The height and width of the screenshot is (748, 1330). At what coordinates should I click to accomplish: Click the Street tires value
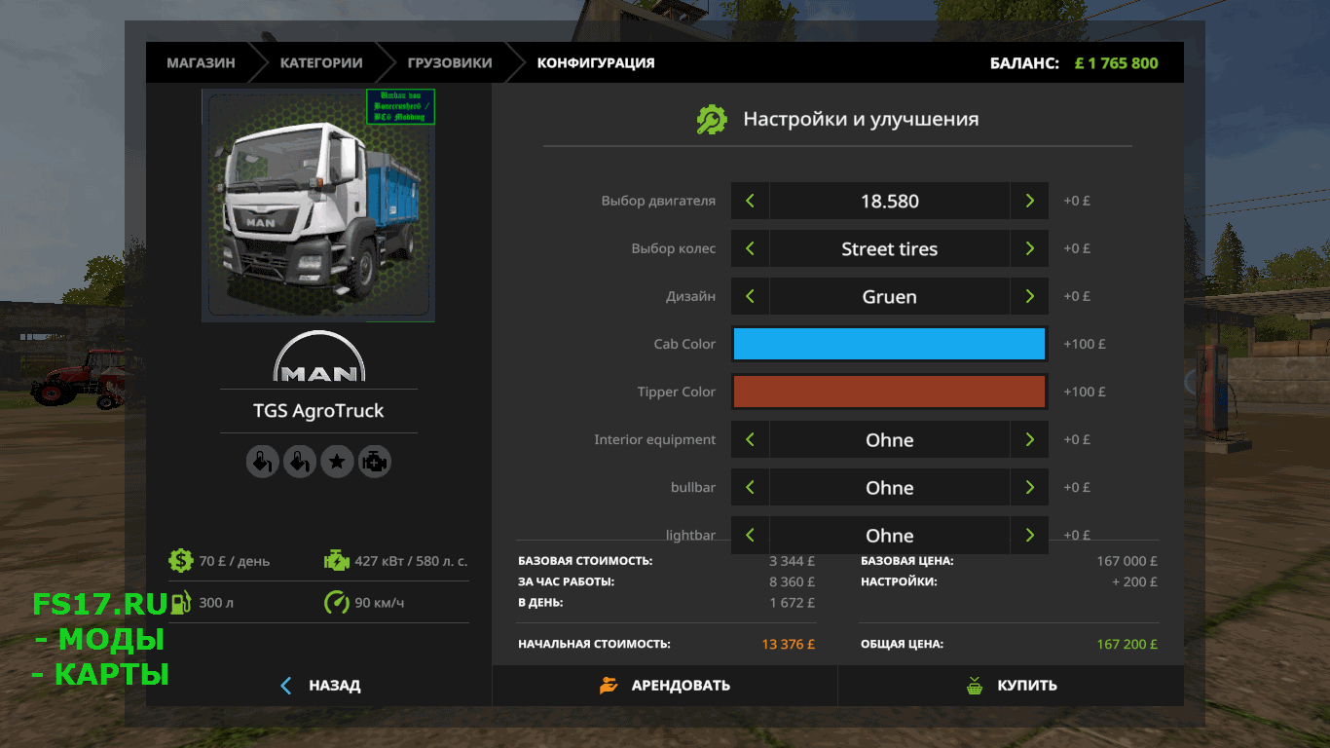pyautogui.click(x=889, y=248)
